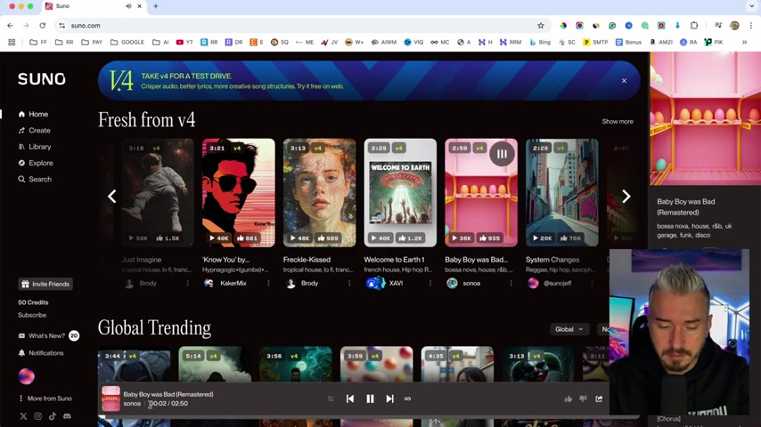Open now playing cover in player bar
The image size is (761, 427).
point(110,399)
